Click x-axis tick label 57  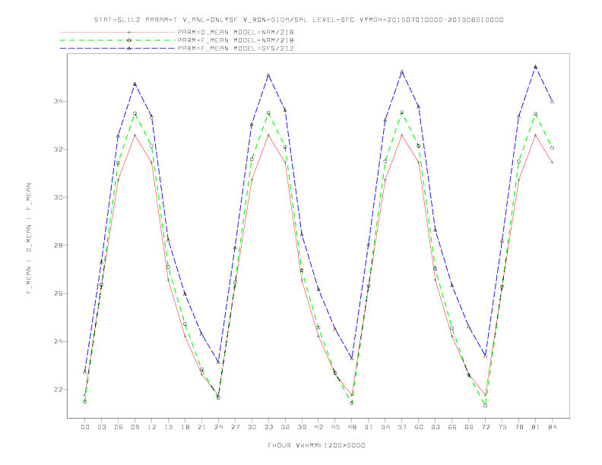click(x=402, y=427)
